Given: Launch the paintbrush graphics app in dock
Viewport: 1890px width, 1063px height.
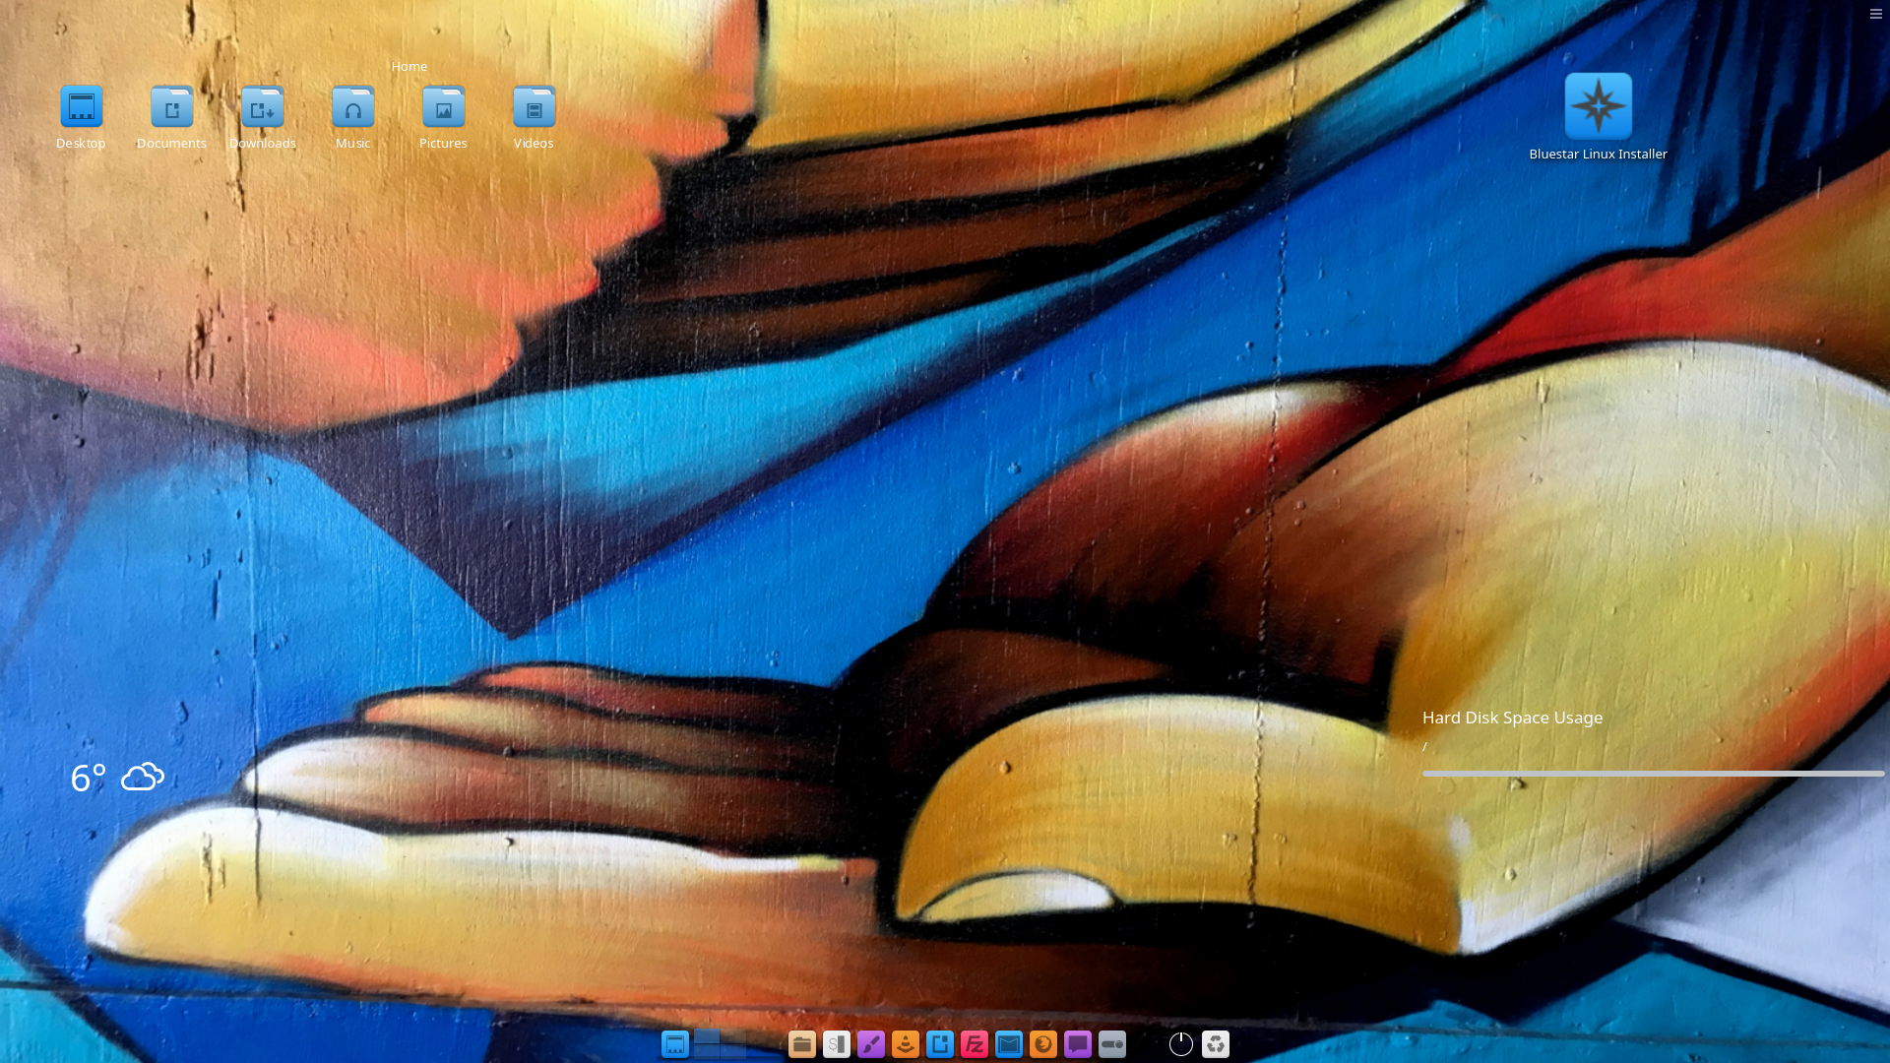Looking at the screenshot, I should [x=871, y=1044].
